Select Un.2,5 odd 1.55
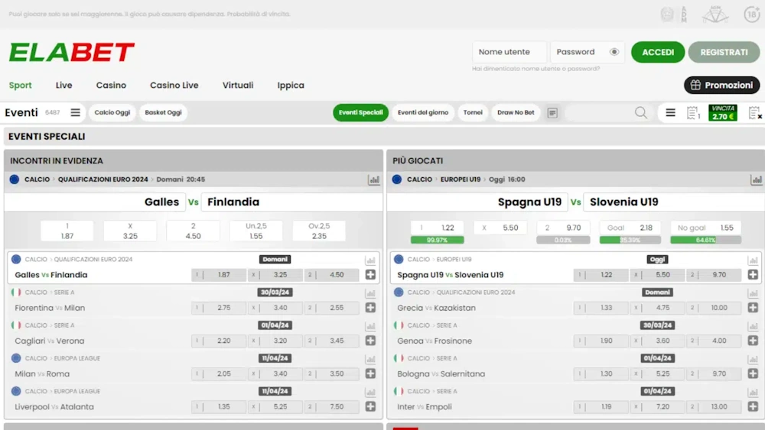This screenshot has width=765, height=430. (256, 231)
